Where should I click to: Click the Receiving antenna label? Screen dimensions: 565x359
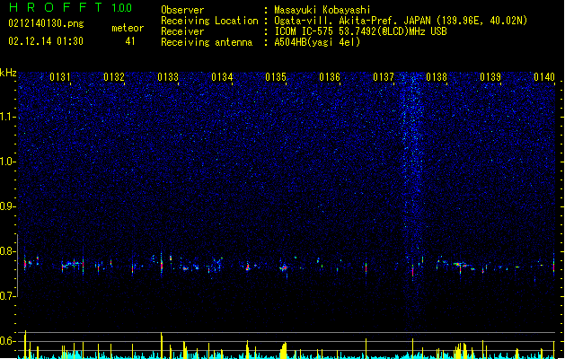click(x=207, y=42)
